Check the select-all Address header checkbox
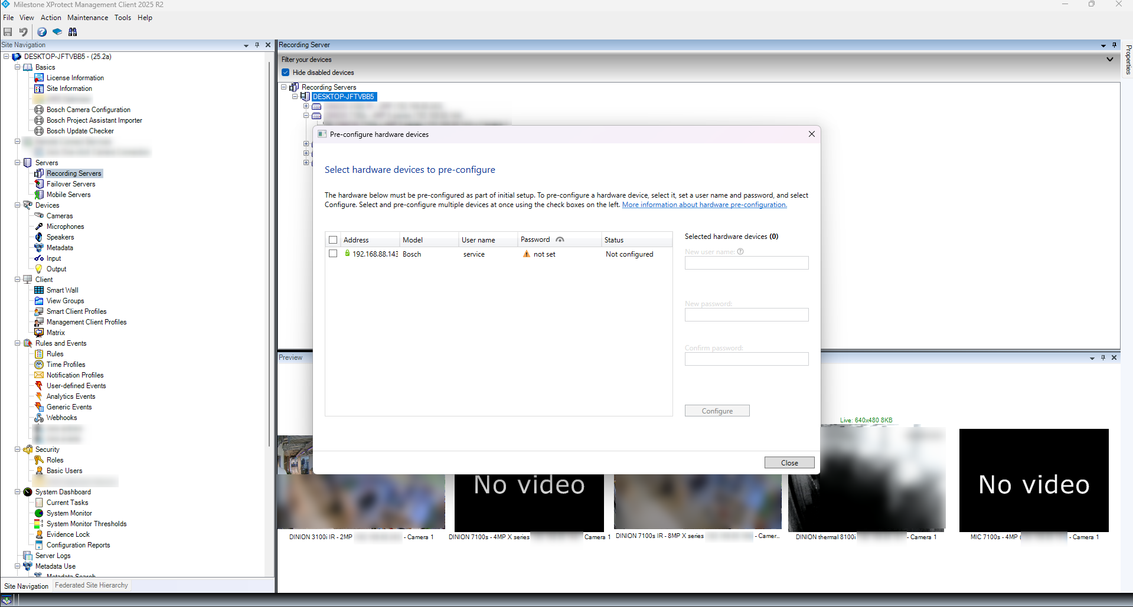Viewport: 1133px width, 607px height. [x=333, y=240]
